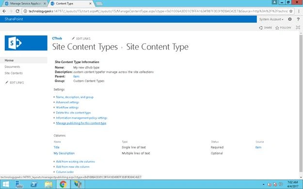Select the 'Multiple lines of text' cell

point(136,153)
